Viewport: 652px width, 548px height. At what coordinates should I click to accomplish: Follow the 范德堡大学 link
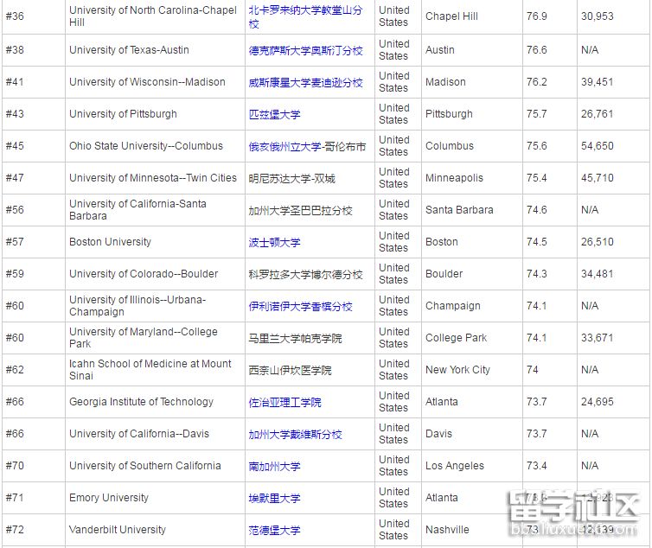(274, 530)
